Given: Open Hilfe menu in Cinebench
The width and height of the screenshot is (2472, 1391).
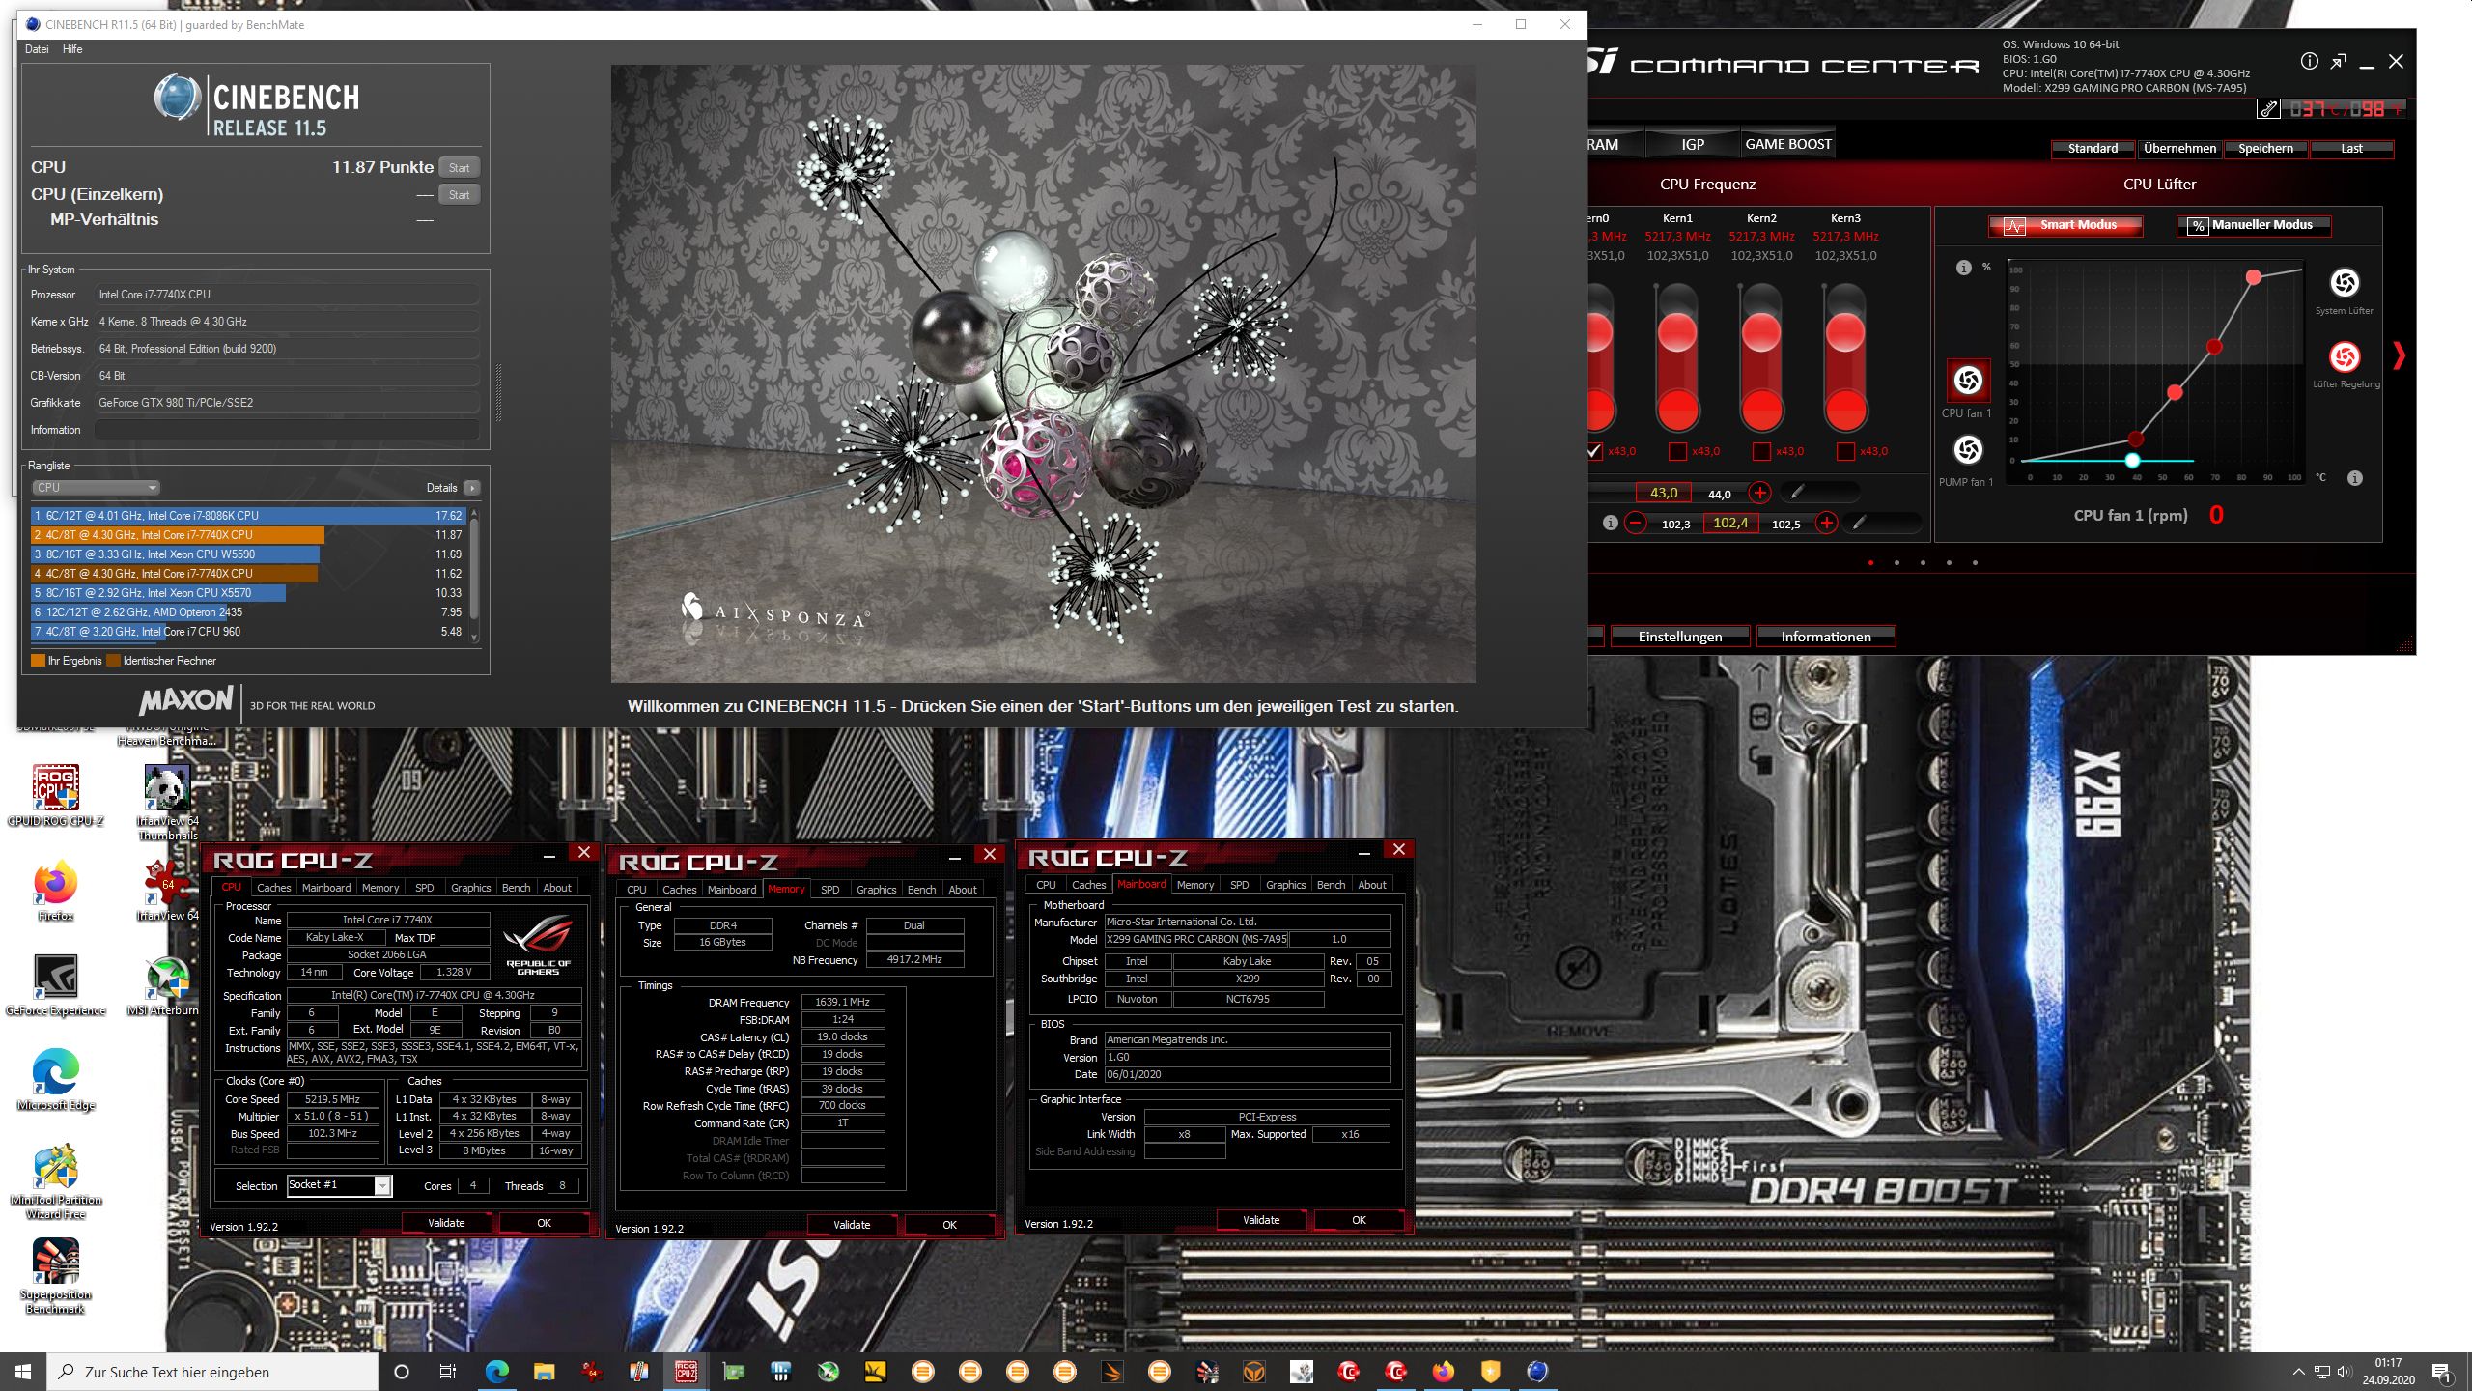Looking at the screenshot, I should click(x=72, y=49).
